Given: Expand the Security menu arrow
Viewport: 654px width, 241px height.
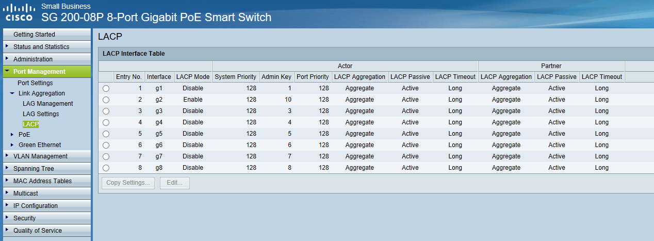Looking at the screenshot, I should click(7, 218).
